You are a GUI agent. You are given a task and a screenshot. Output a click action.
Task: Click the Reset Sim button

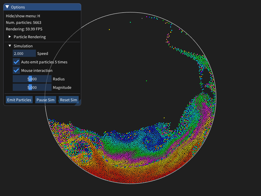coord(69,100)
